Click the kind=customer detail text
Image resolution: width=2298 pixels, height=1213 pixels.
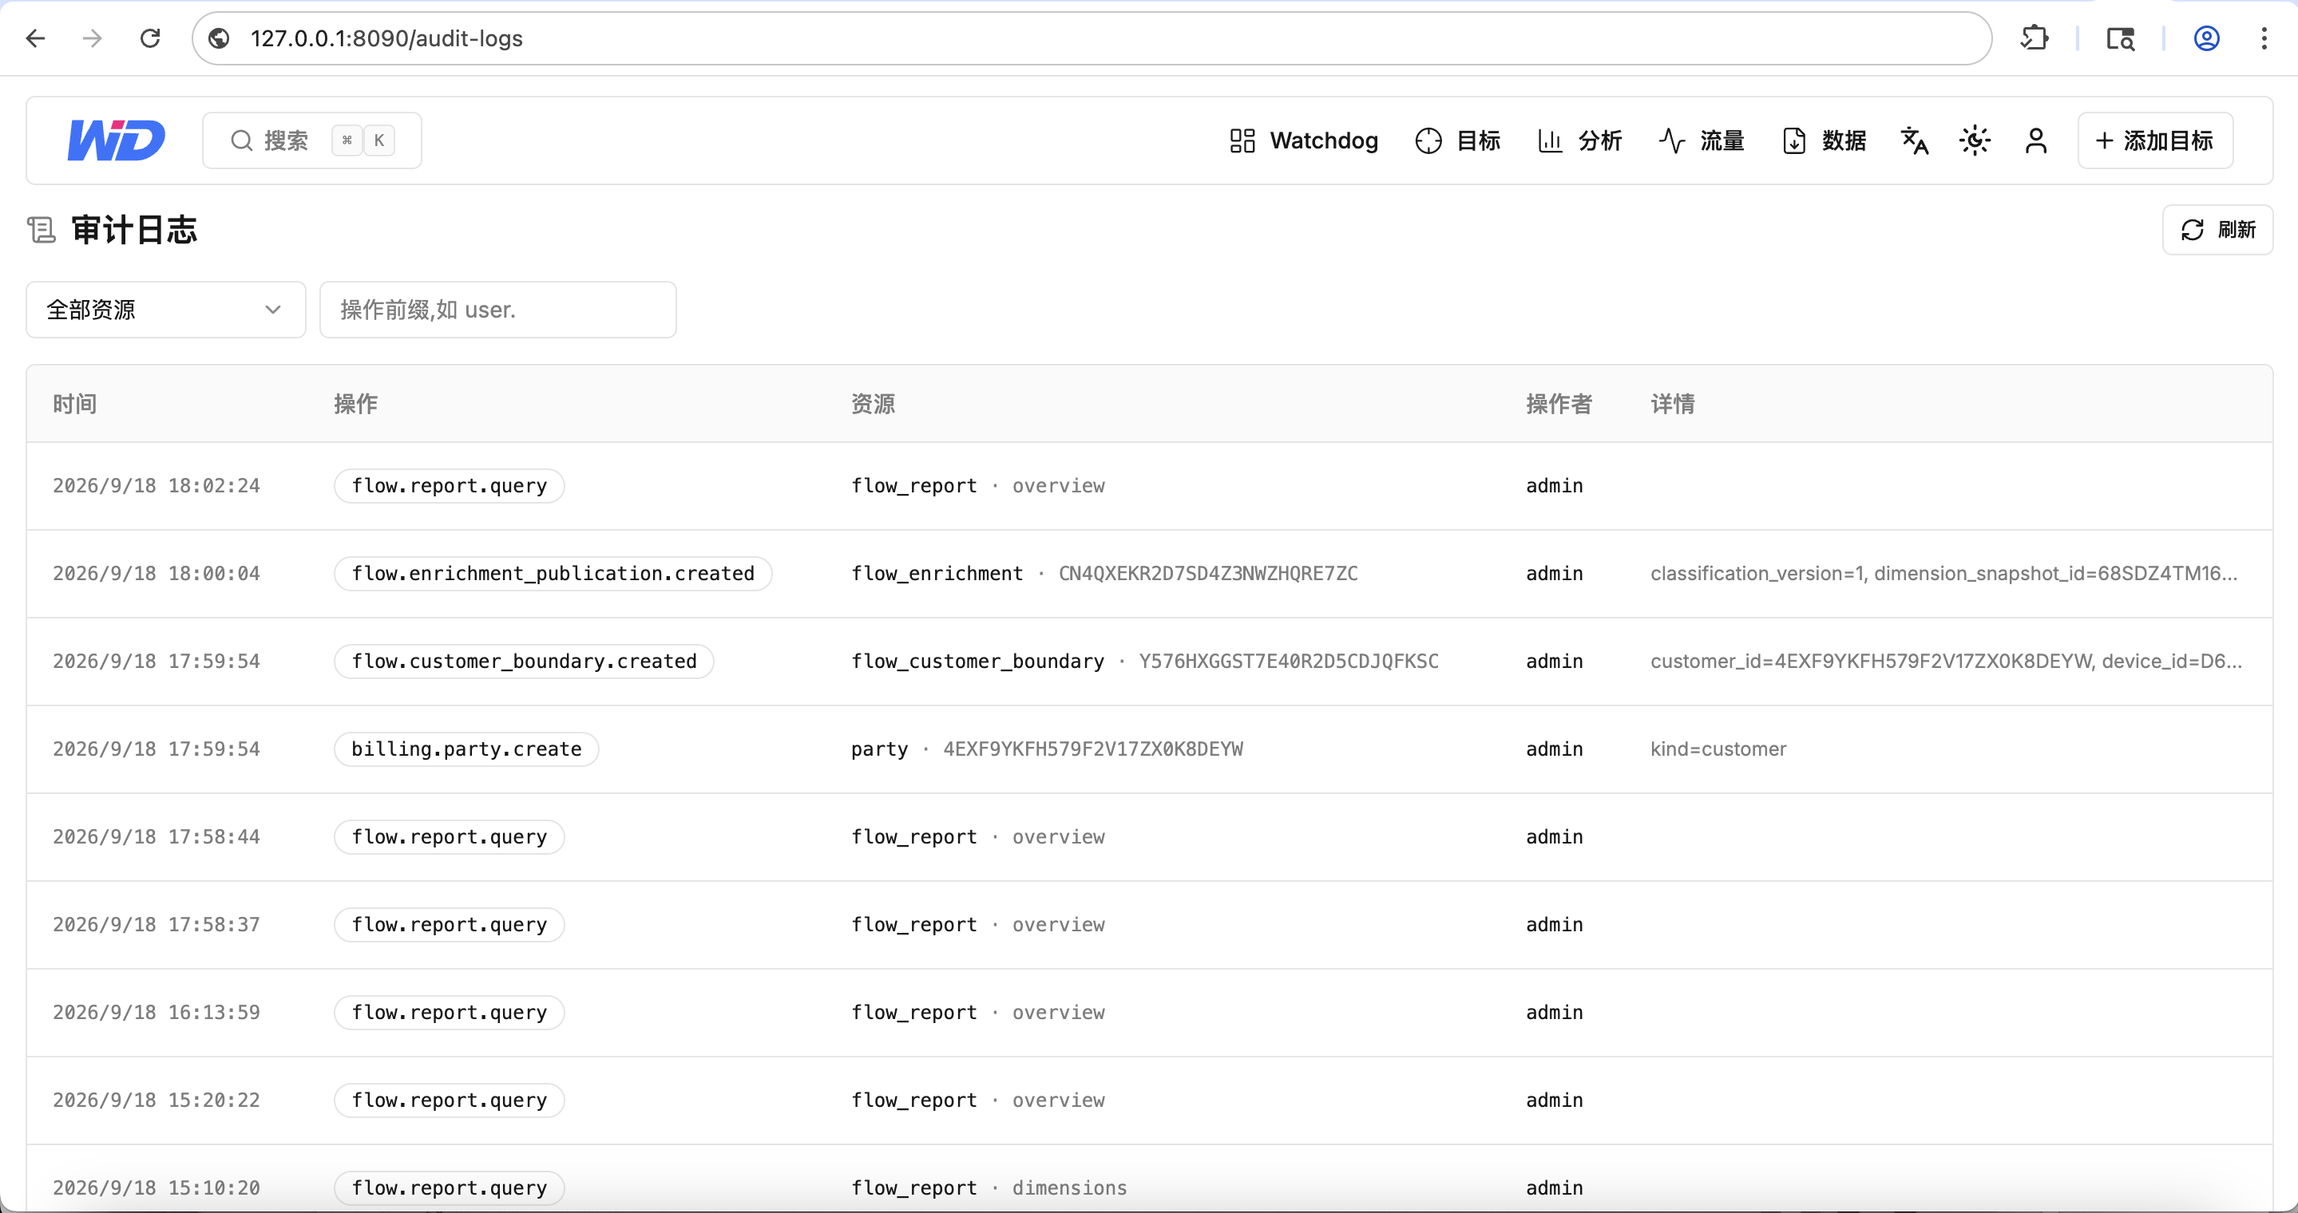coord(1718,749)
